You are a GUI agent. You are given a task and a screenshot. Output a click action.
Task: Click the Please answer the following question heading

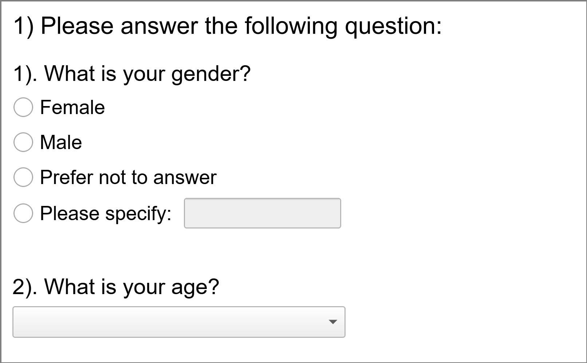point(228,26)
